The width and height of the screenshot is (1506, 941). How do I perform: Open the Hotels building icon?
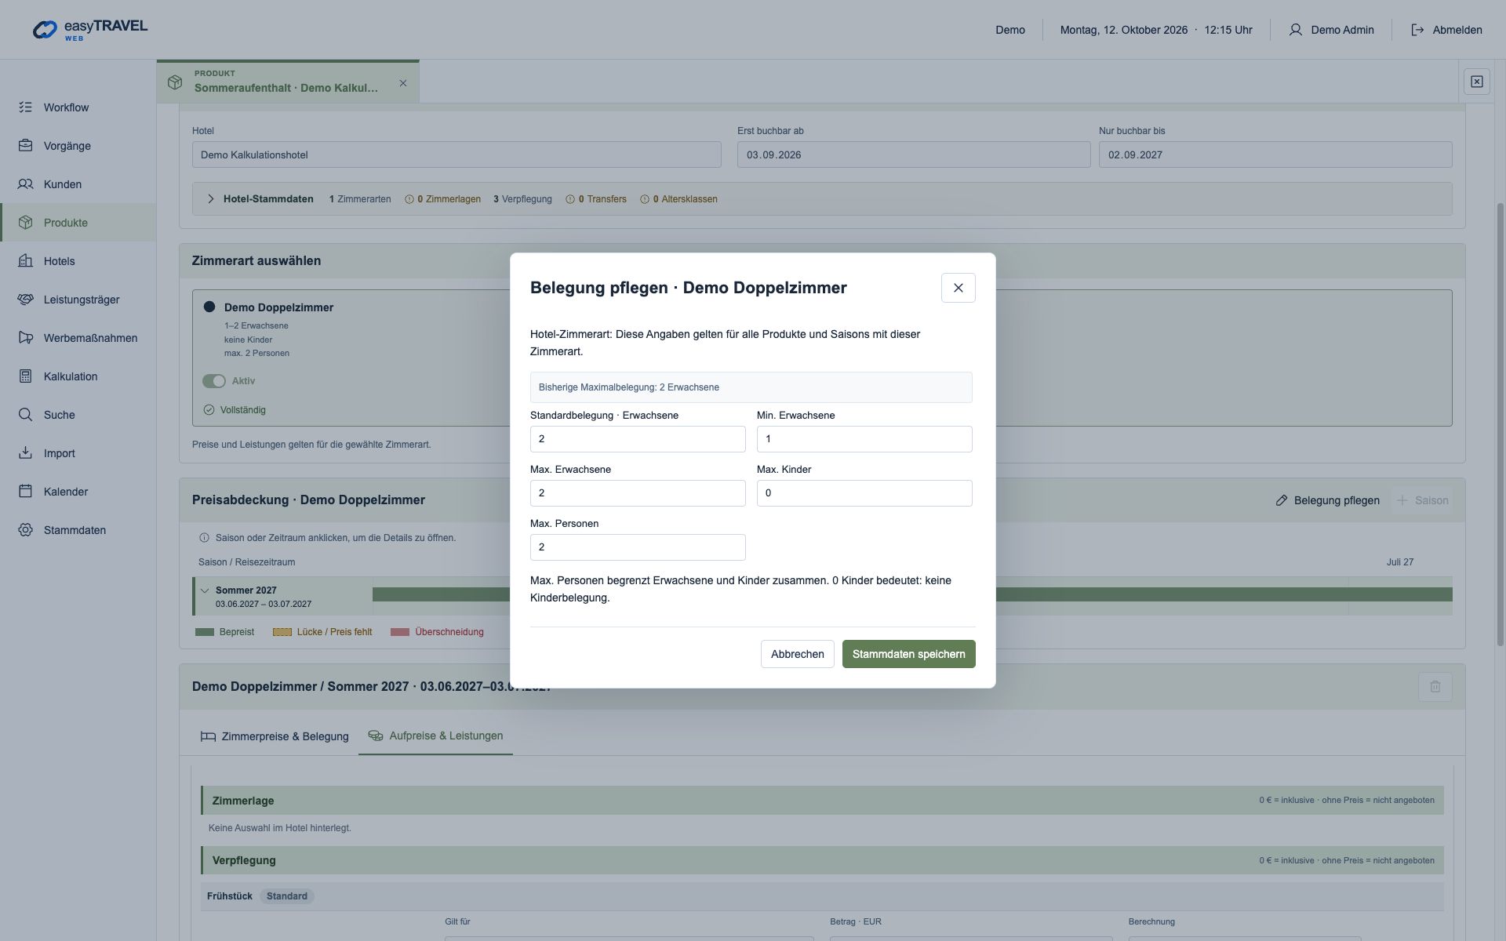[26, 261]
